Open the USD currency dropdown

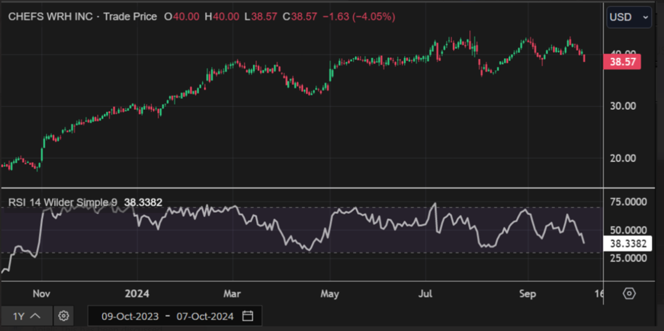(x=629, y=17)
